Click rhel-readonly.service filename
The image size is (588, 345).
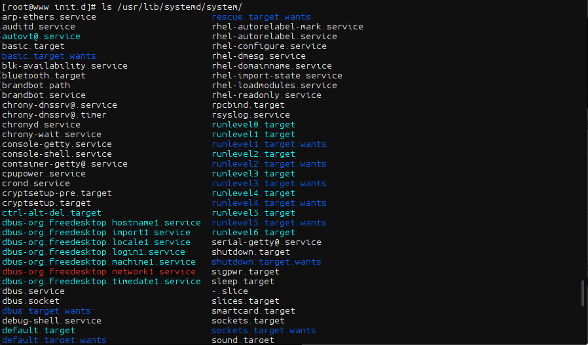click(266, 95)
